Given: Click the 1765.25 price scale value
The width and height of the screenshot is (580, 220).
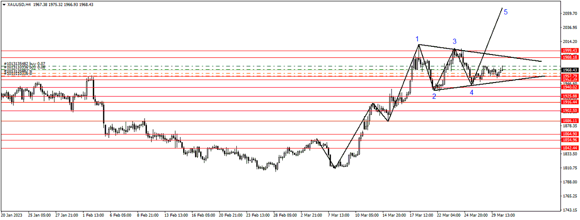Looking at the screenshot, I should [571, 196].
